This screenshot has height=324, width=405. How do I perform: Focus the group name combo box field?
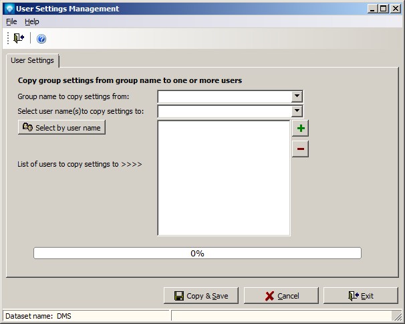[x=225, y=96]
